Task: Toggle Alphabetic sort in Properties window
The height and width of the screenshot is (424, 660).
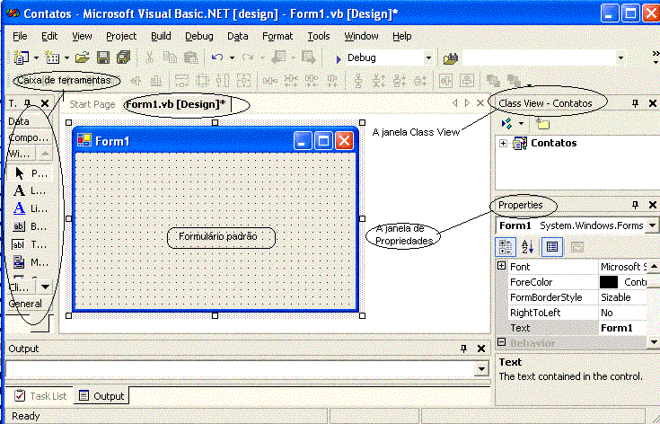Action: [527, 247]
